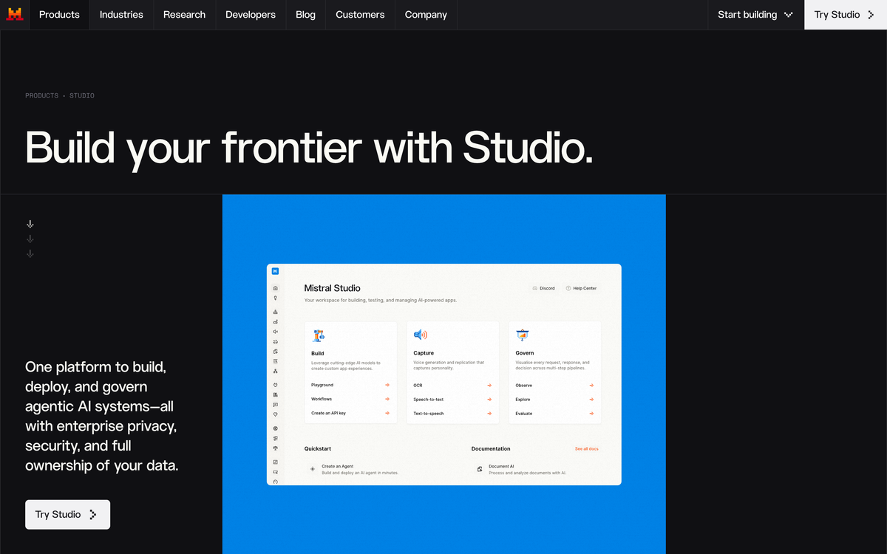The image size is (887, 554).
Task: Click the Documentation section heading
Action: click(491, 449)
